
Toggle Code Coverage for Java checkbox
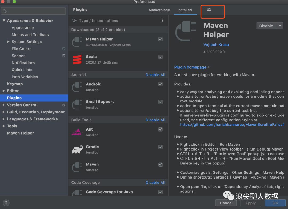pos(161,192)
